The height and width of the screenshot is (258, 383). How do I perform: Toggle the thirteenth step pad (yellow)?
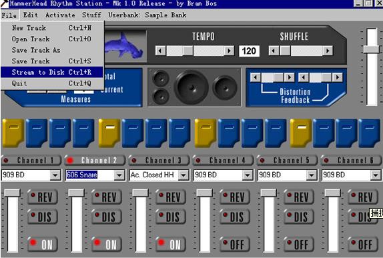(x=301, y=133)
